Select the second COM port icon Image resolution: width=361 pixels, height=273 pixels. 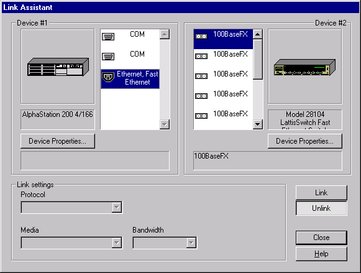108,57
